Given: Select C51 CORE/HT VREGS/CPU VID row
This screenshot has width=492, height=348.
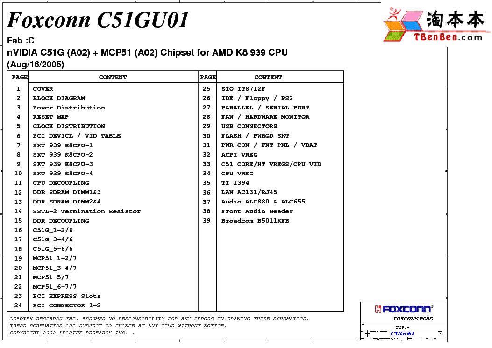Looking at the screenshot, I should (x=271, y=164).
